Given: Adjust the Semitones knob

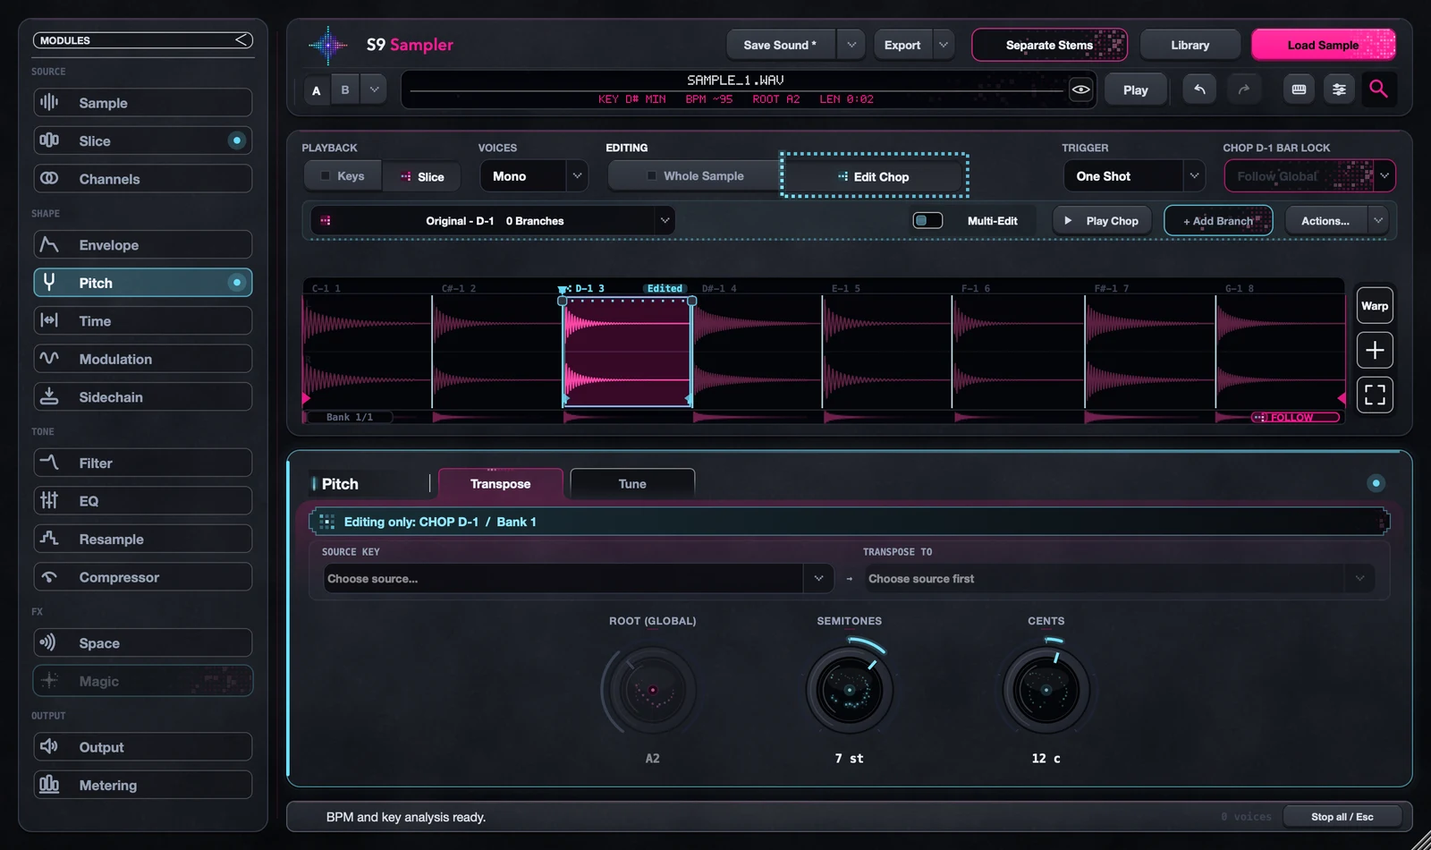Looking at the screenshot, I should click(849, 690).
